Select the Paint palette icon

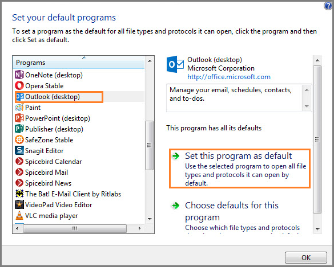point(19,108)
